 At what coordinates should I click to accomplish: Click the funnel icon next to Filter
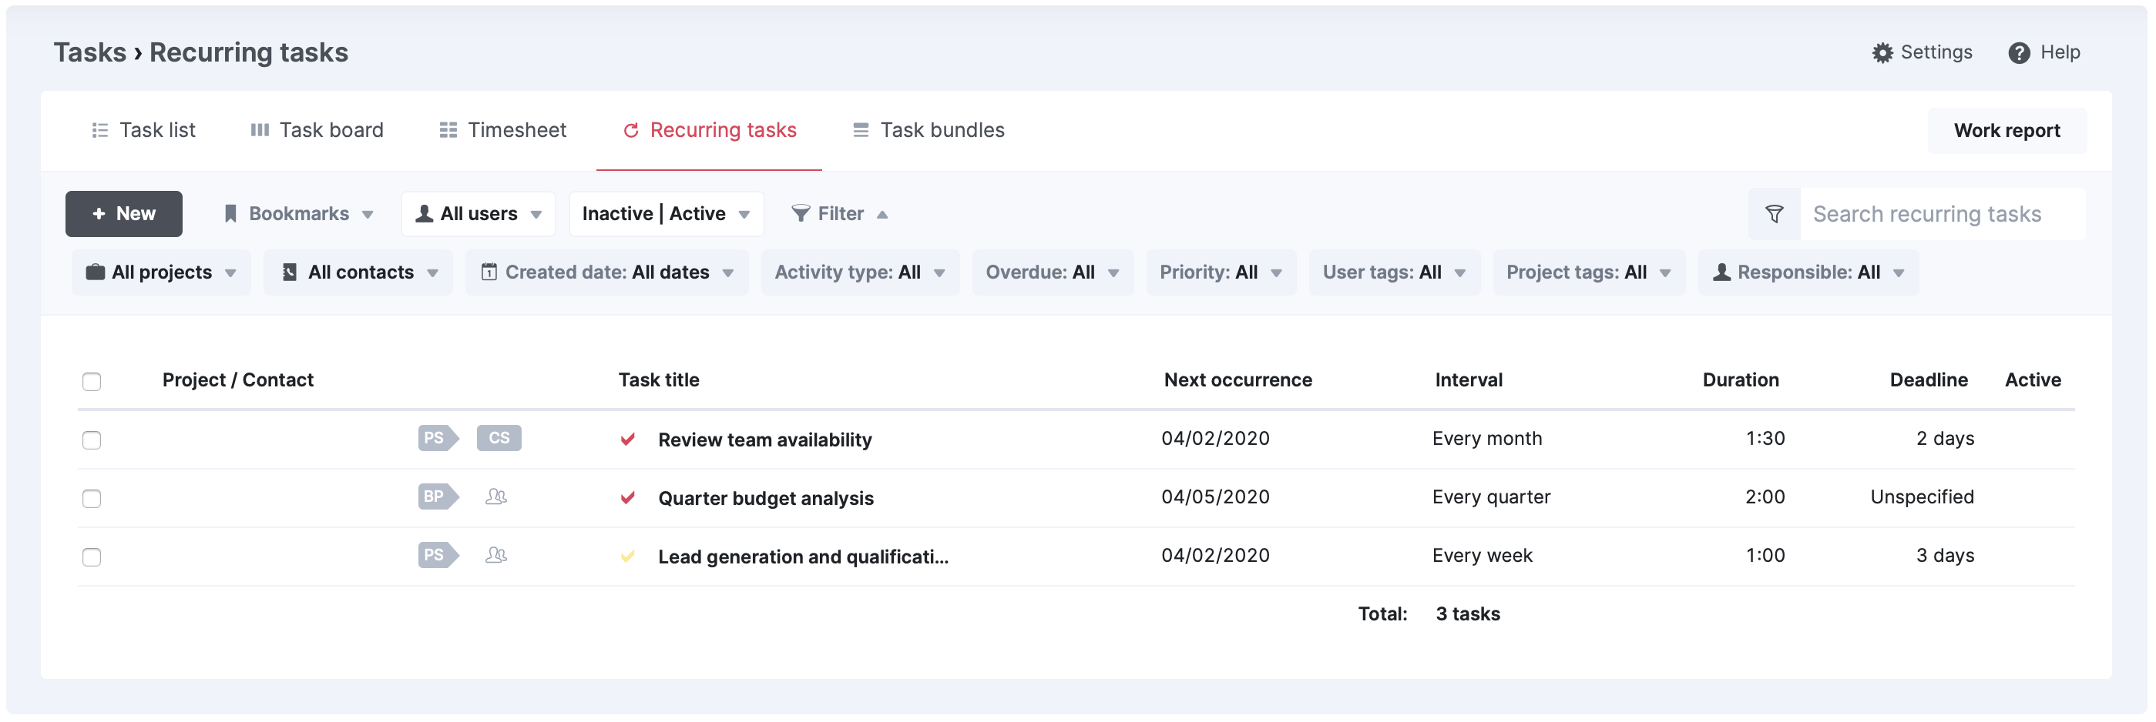point(800,214)
